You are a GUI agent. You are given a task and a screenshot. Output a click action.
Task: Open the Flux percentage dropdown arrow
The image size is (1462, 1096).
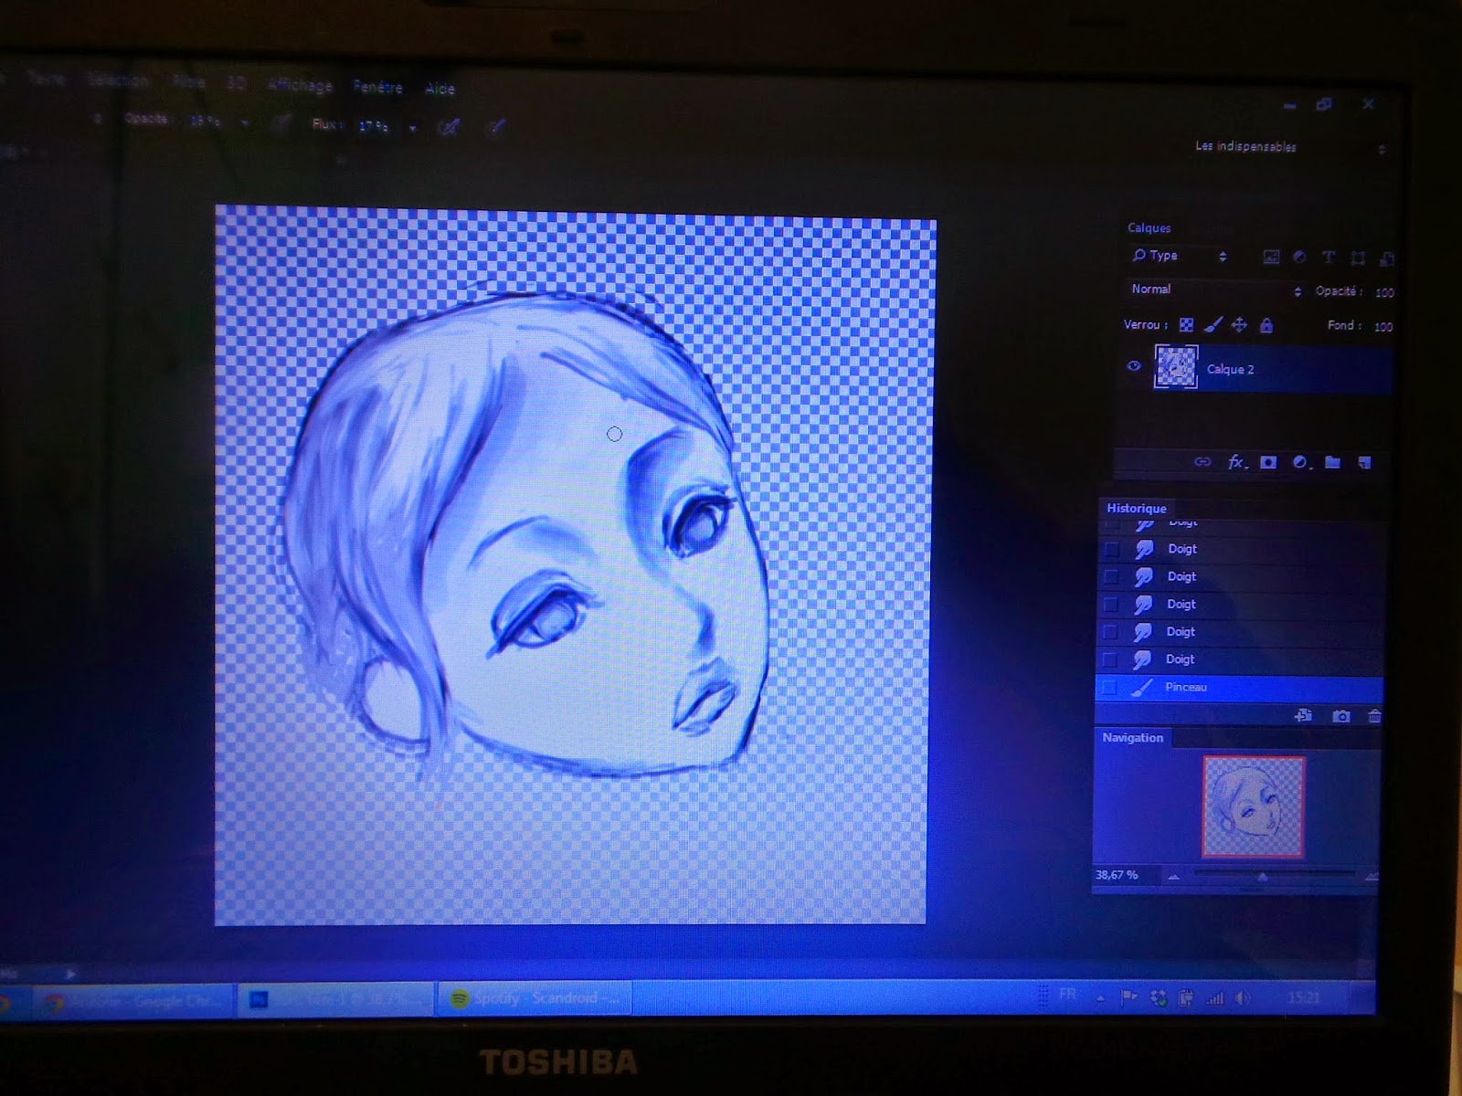click(413, 128)
